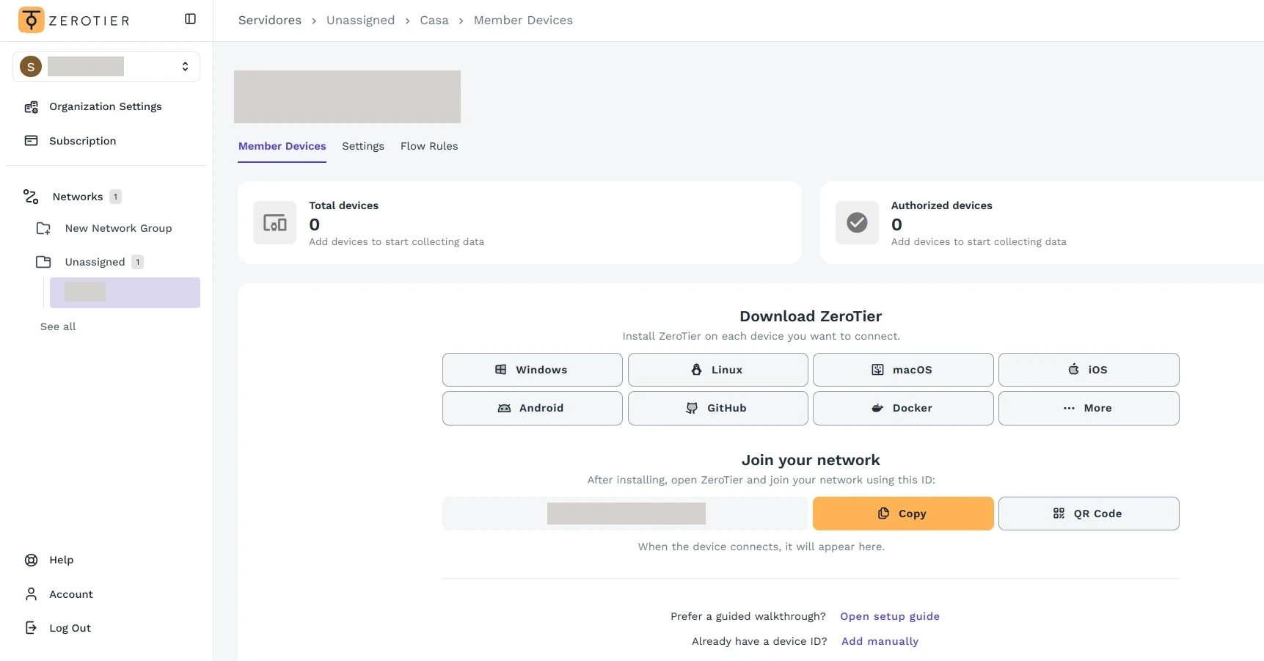Click network ID field

pos(625,514)
